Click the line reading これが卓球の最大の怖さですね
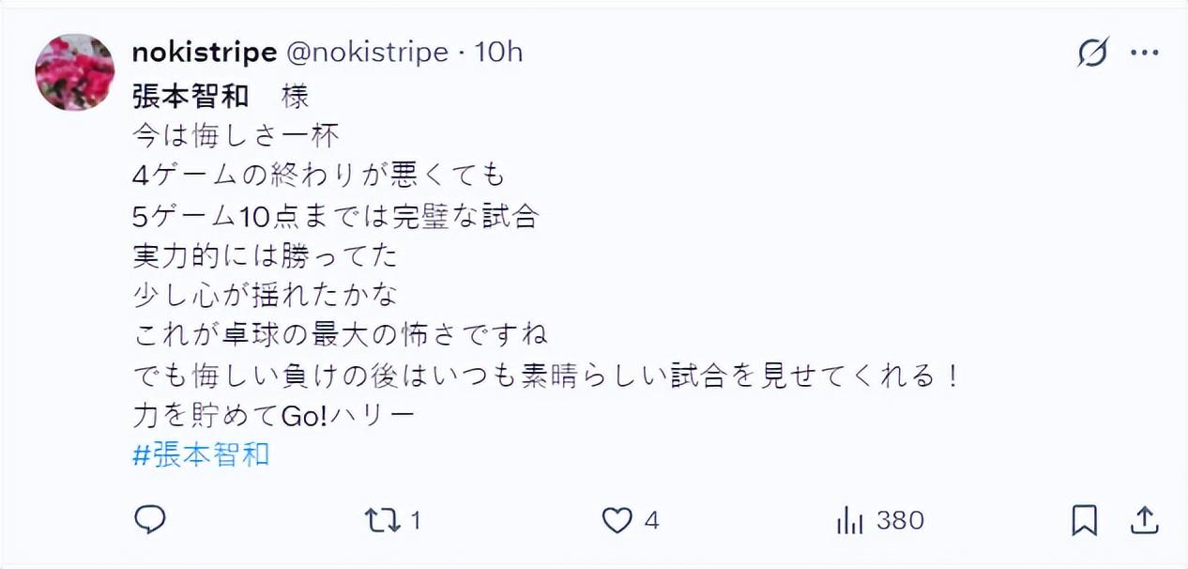This screenshot has width=1188, height=569. point(340,335)
